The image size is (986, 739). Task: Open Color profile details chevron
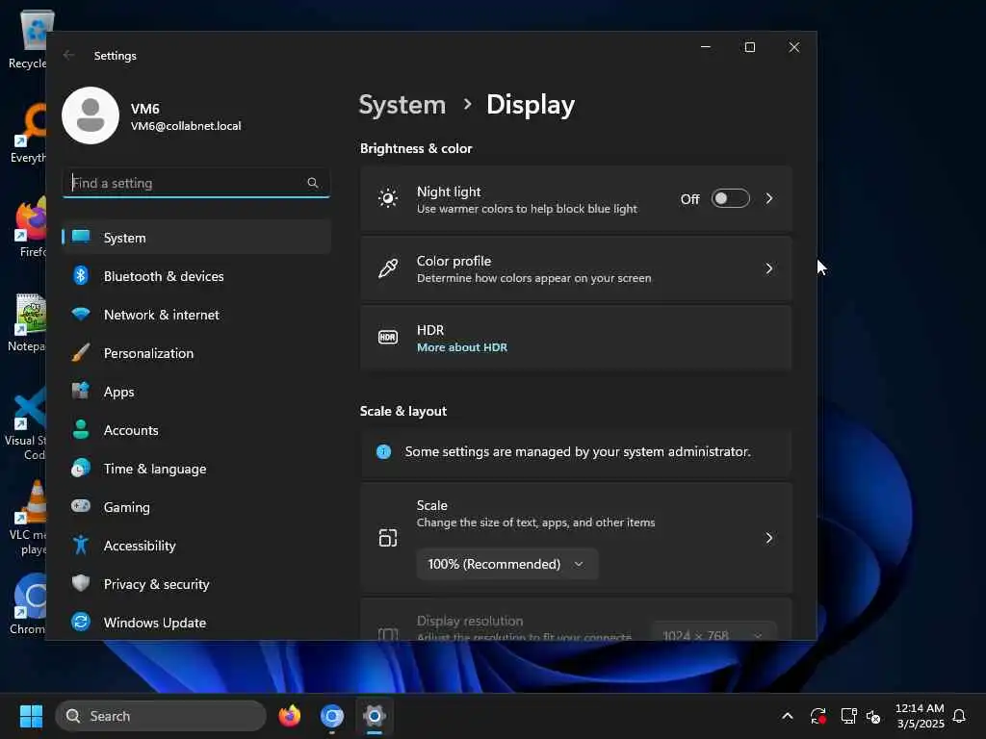(769, 268)
